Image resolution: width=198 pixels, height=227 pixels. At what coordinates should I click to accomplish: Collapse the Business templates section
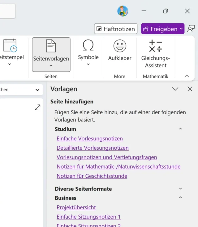(x=181, y=198)
